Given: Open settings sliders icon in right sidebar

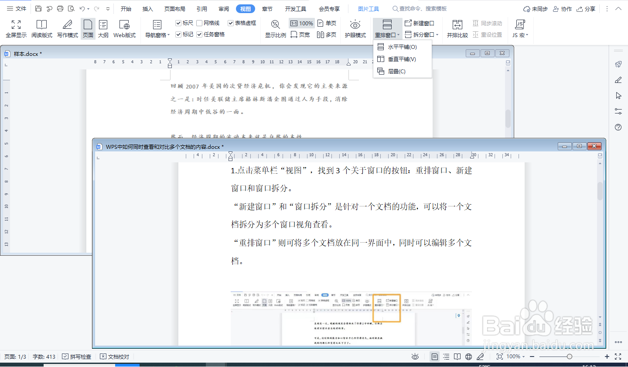Looking at the screenshot, I should click(618, 111).
